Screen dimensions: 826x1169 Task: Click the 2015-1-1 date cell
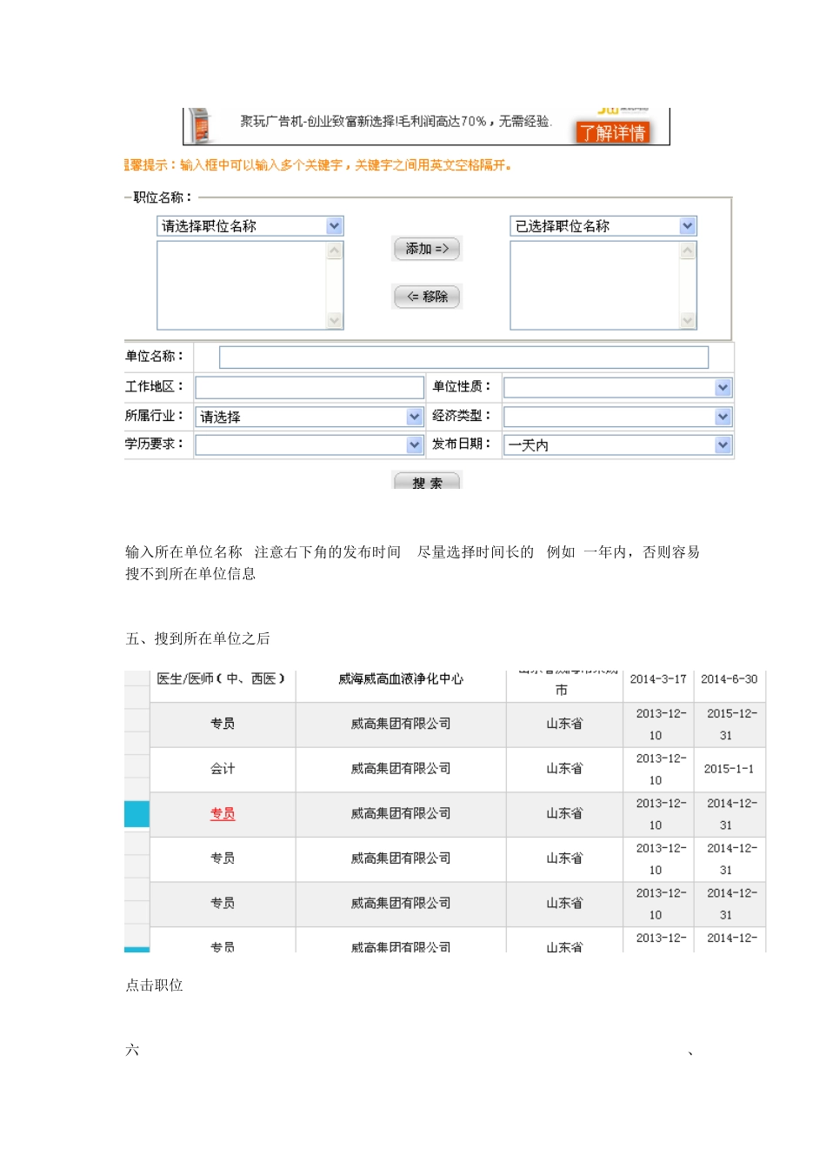pos(729,769)
